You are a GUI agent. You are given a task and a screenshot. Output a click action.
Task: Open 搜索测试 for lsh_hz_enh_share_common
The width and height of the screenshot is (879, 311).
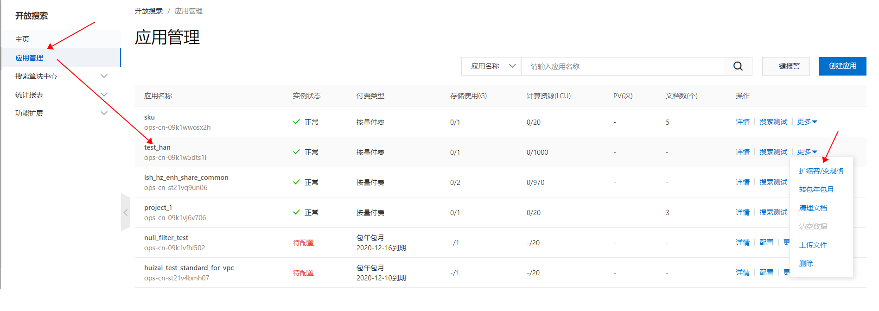click(x=773, y=182)
